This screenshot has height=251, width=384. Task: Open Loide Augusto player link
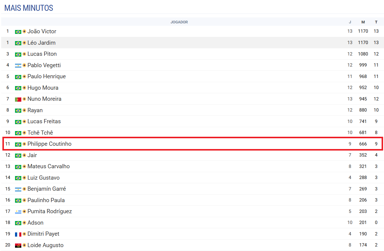(x=45, y=245)
